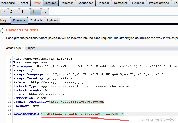Click the encryptedData parameter name
This screenshot has height=123, width=178.
(x=26, y=114)
